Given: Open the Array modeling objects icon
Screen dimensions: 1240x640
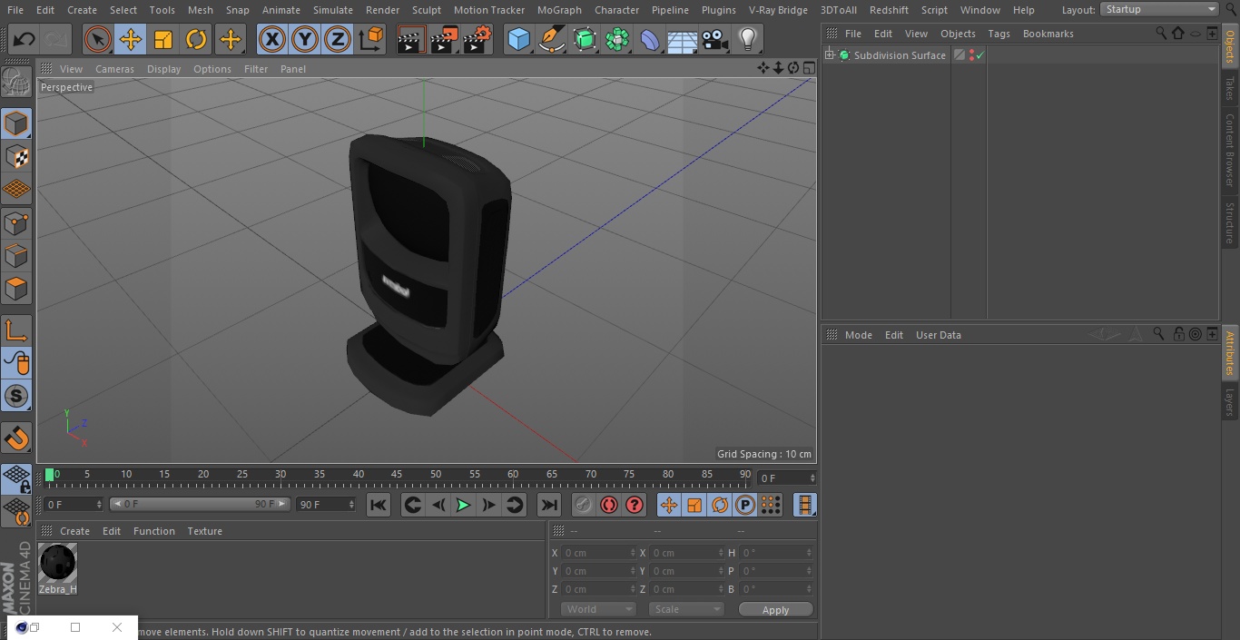Looking at the screenshot, I should coord(617,39).
